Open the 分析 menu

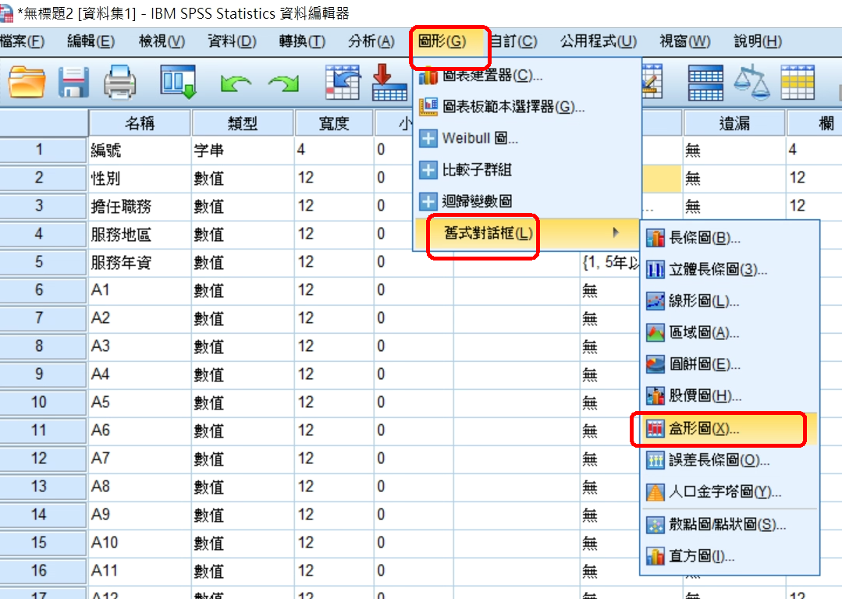pyautogui.click(x=371, y=41)
